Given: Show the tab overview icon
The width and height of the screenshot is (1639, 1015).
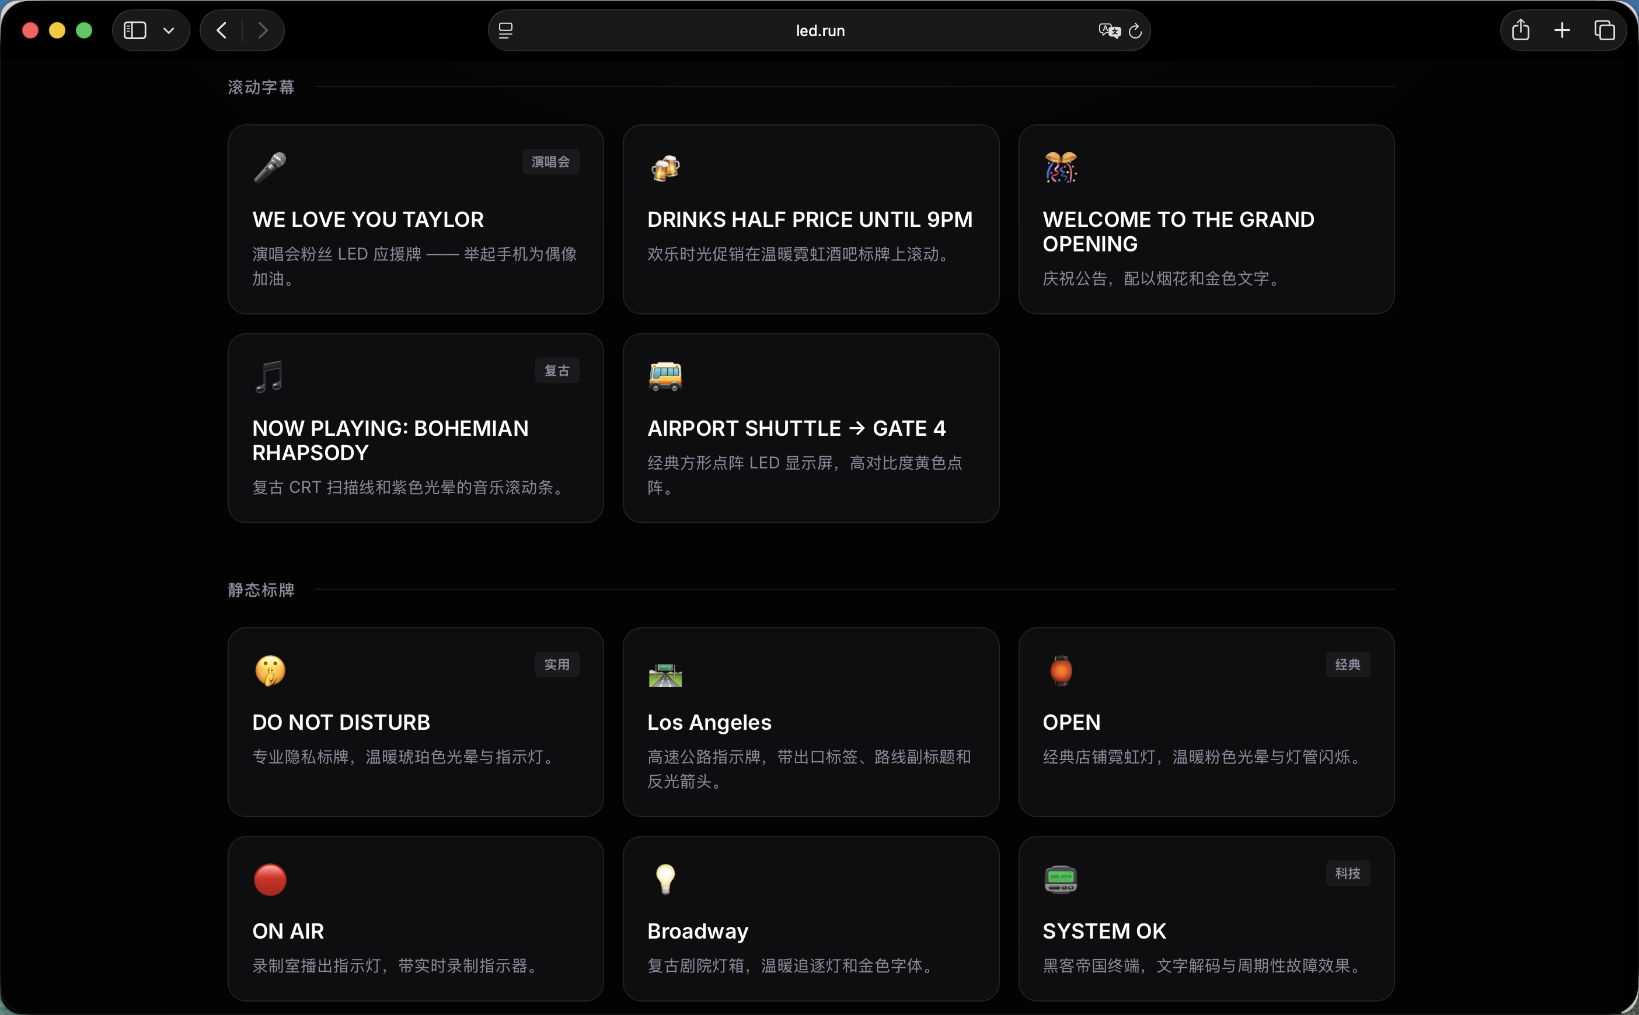Looking at the screenshot, I should [1604, 30].
